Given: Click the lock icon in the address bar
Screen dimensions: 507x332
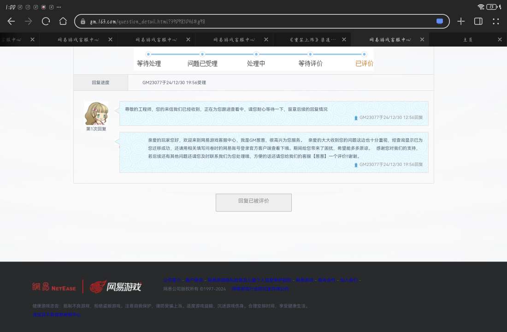Looking at the screenshot, I should tap(83, 22).
